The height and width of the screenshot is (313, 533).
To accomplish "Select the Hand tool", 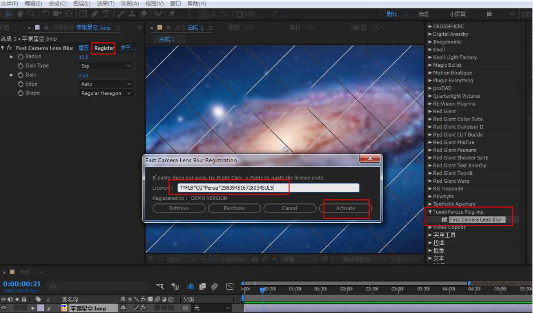I will (20, 14).
